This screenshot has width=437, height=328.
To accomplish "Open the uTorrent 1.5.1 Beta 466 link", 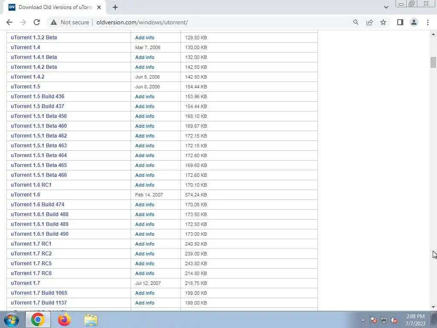I will point(39,175).
